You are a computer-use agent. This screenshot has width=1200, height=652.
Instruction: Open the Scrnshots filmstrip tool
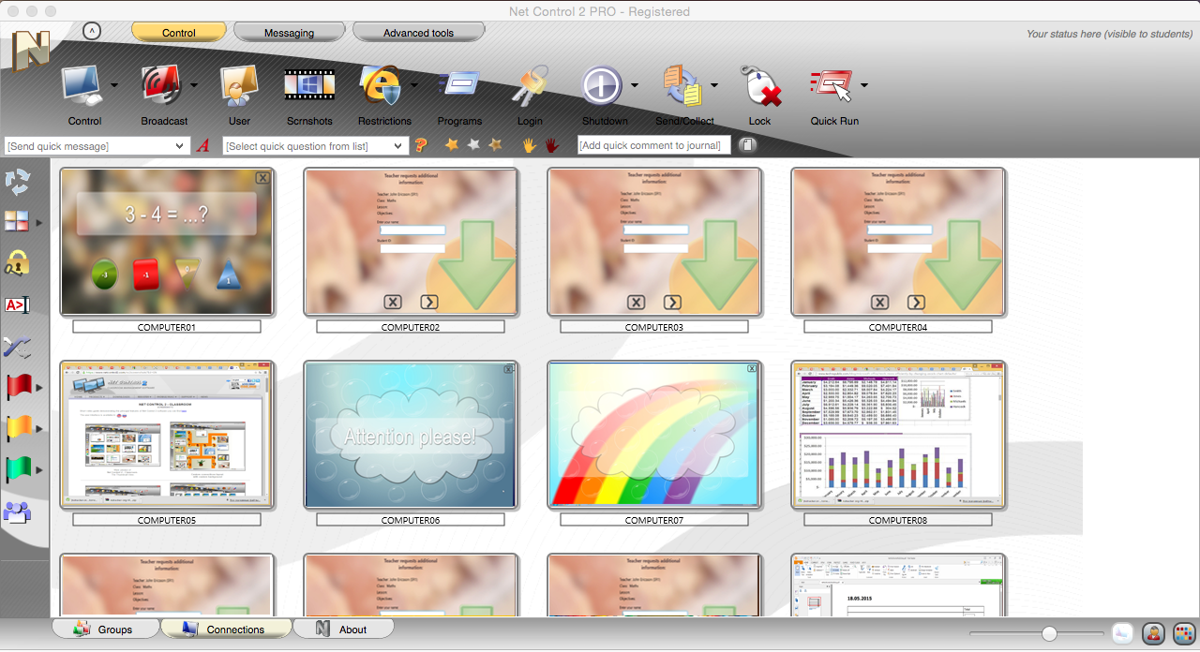pyautogui.click(x=309, y=85)
